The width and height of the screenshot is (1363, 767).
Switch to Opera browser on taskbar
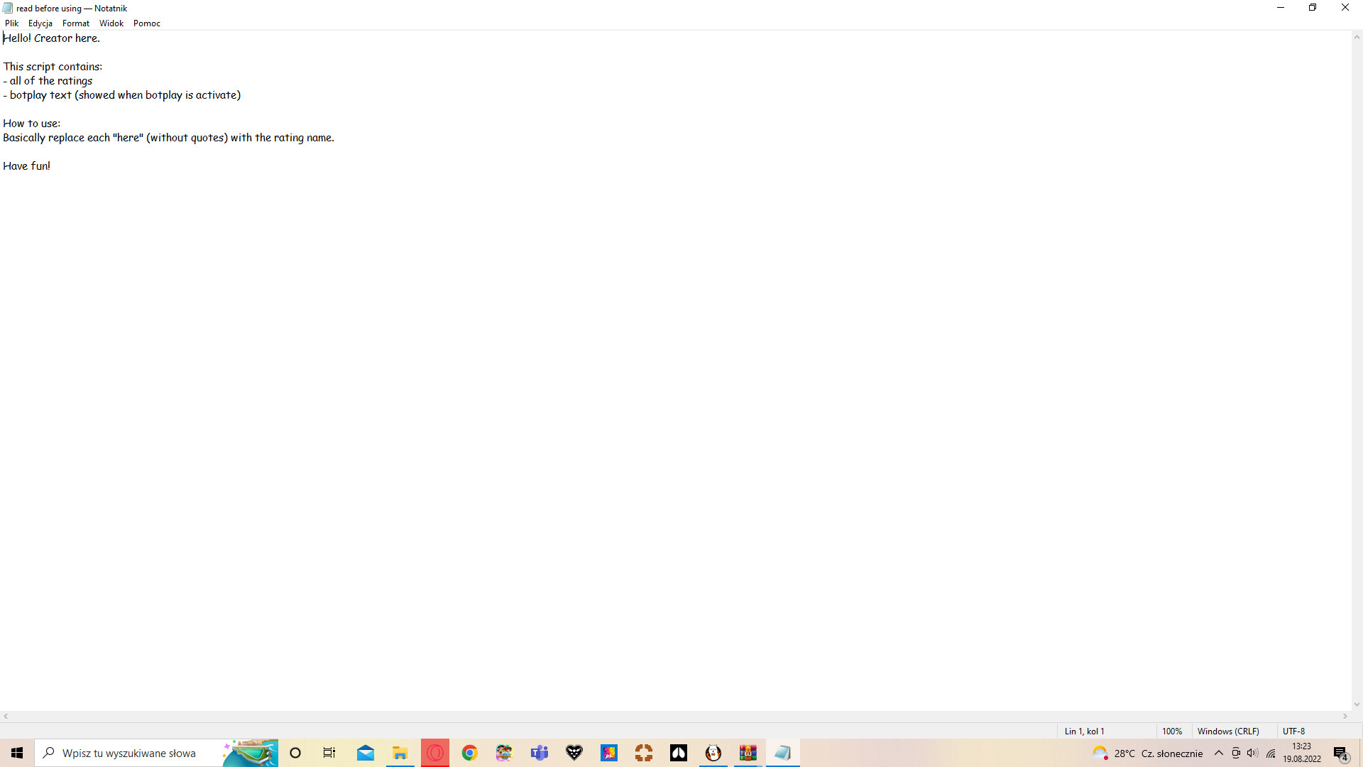(435, 753)
